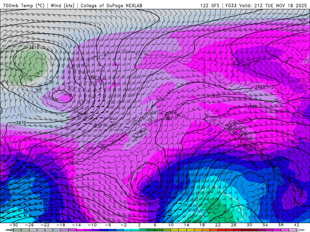Screen dimensions: 310x232
Task: Click the 2850 height contour label
Action: point(215,96)
